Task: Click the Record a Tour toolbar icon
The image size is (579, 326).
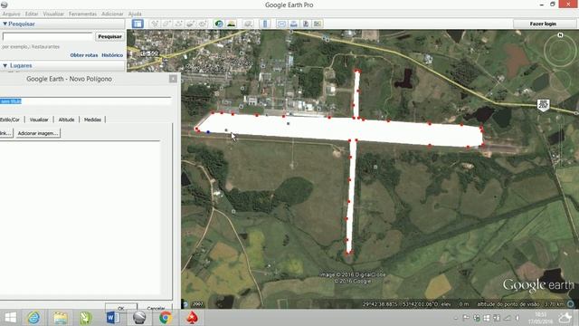Action: click(x=203, y=24)
